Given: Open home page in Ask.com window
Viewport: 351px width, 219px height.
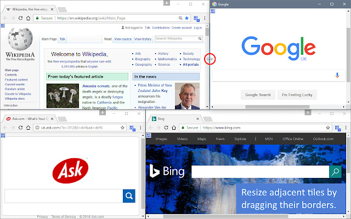Looking at the screenshot, I should (28, 128).
